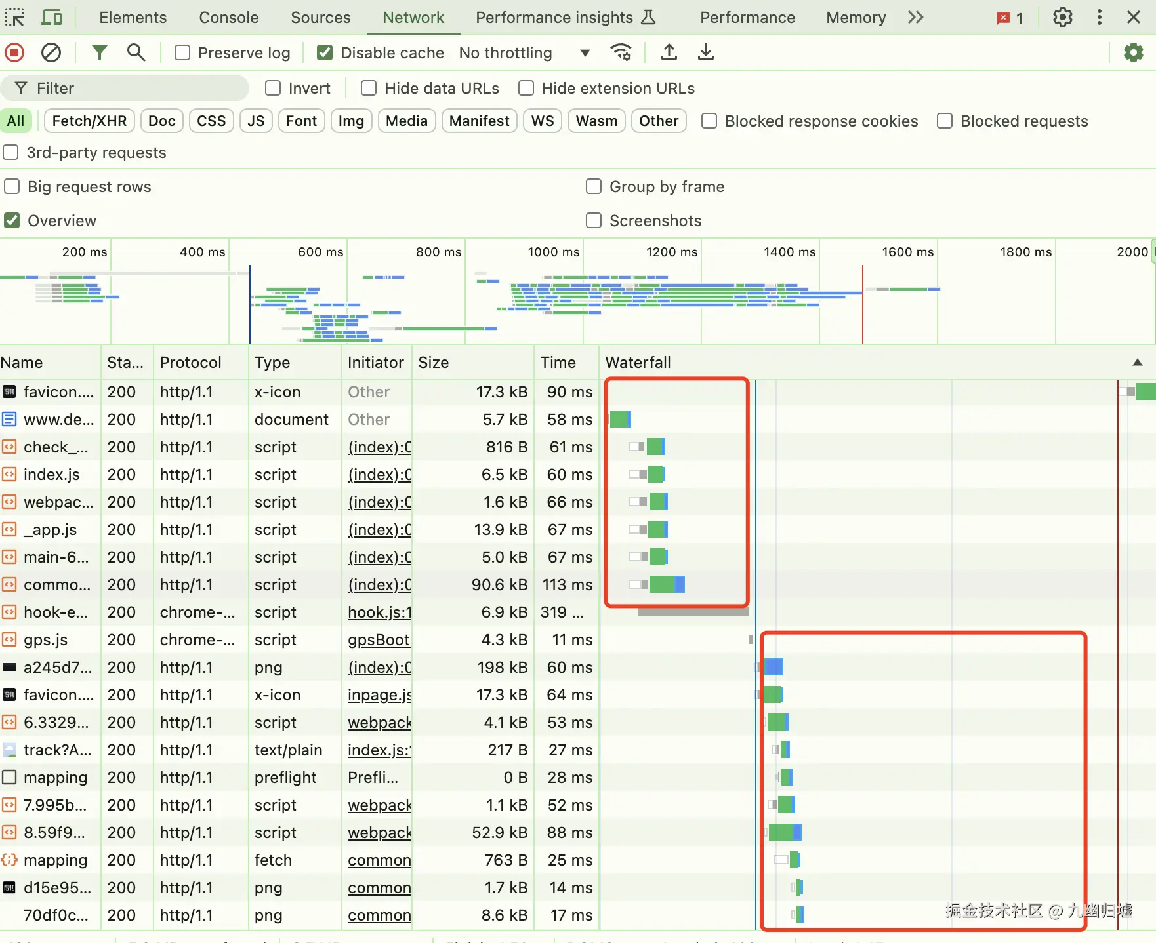
Task: Expand more DevTools tabs chevron
Action: [x=916, y=18]
